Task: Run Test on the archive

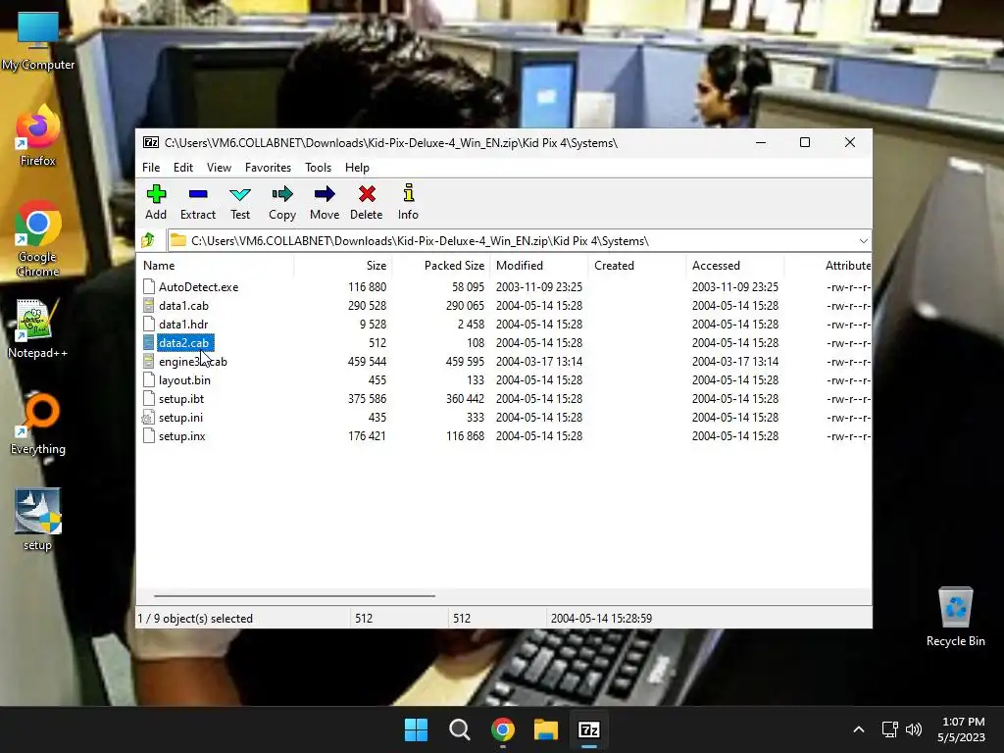Action: (240, 202)
